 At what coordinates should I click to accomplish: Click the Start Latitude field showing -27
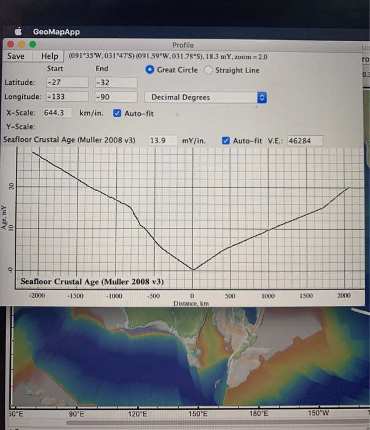pyautogui.click(x=67, y=82)
